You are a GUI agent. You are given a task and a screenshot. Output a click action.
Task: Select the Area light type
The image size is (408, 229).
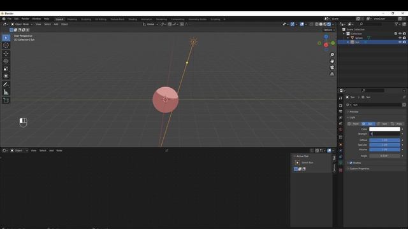click(397, 124)
